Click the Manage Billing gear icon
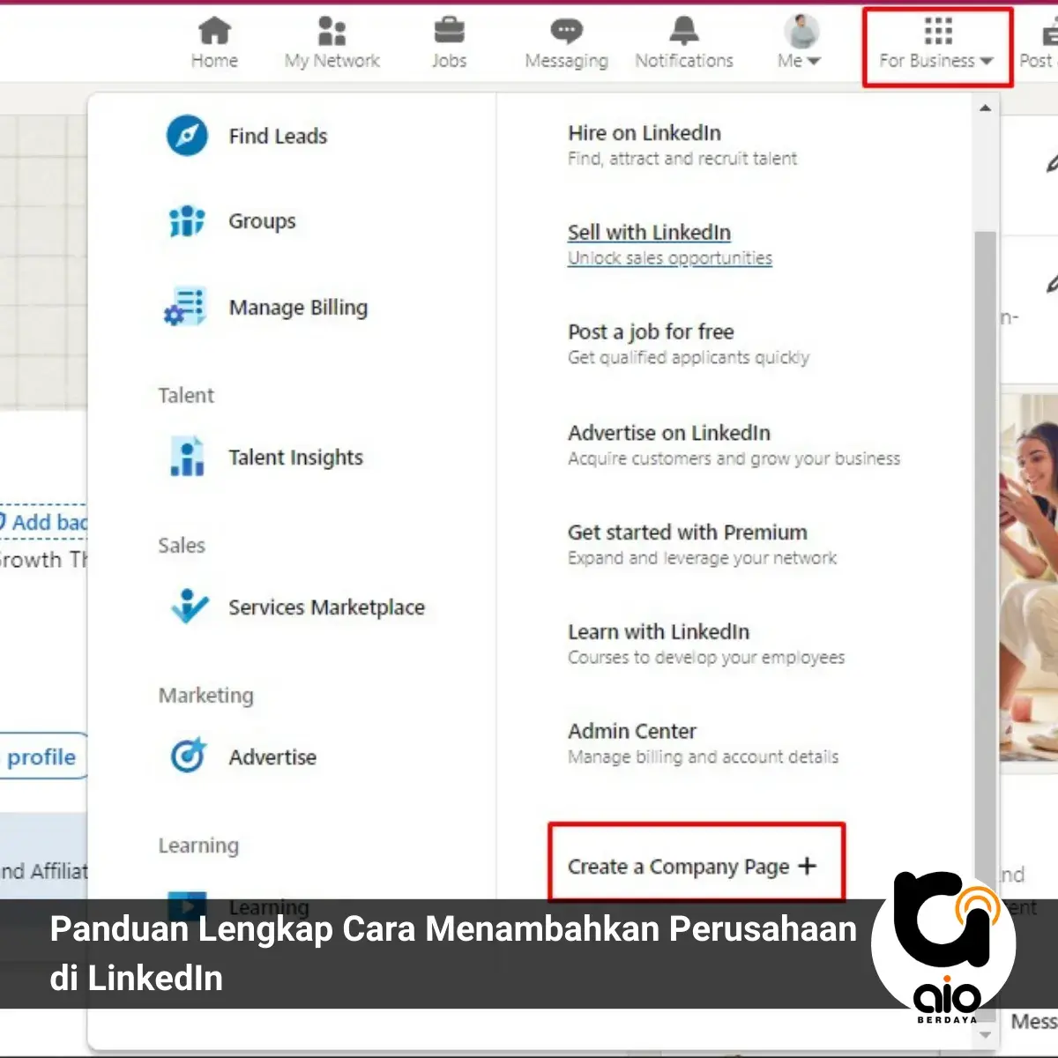1058x1058 pixels. pyautogui.click(x=185, y=307)
